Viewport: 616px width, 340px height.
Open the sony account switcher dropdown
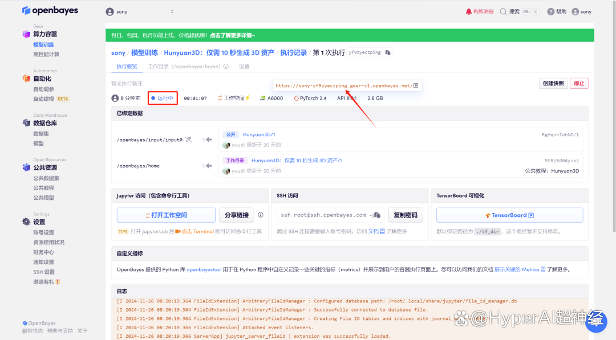pyautogui.click(x=140, y=12)
